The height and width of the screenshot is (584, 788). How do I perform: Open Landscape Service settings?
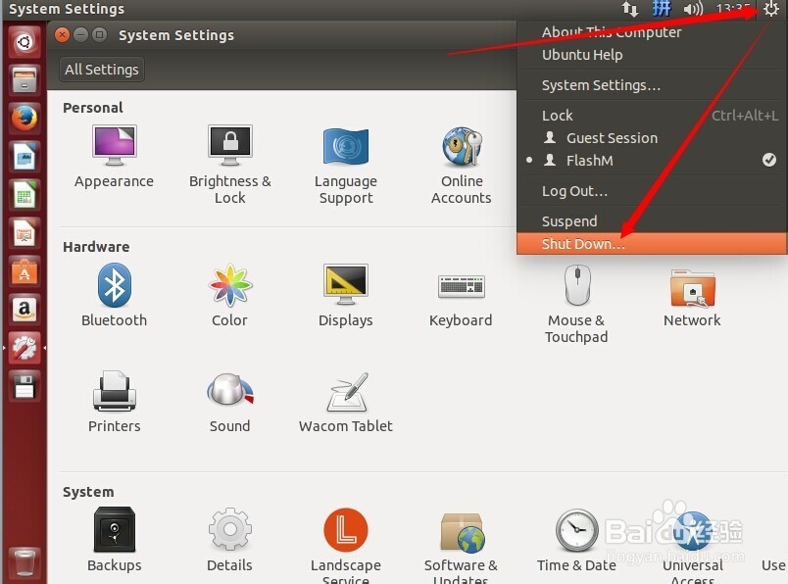(x=346, y=546)
